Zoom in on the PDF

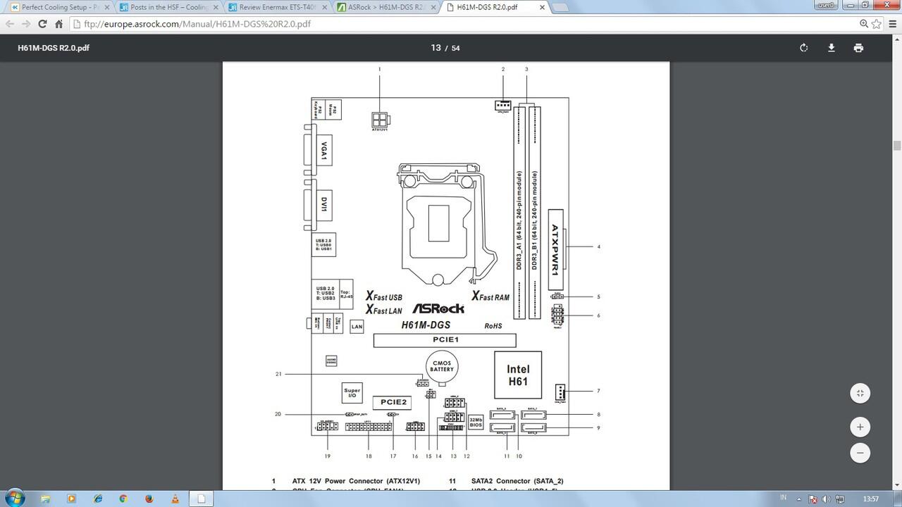(x=860, y=427)
